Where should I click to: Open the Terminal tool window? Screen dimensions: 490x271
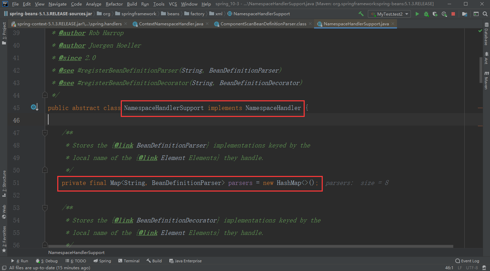pos(129,261)
